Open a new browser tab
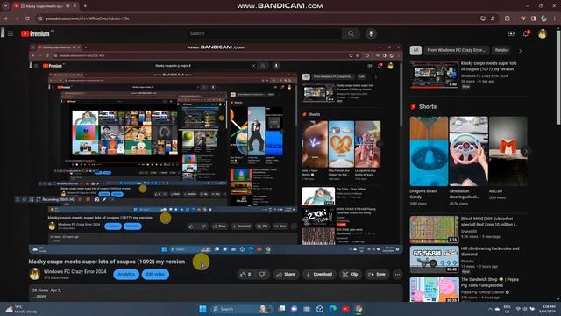Screen dimensions: 561x316 click(85, 6)
